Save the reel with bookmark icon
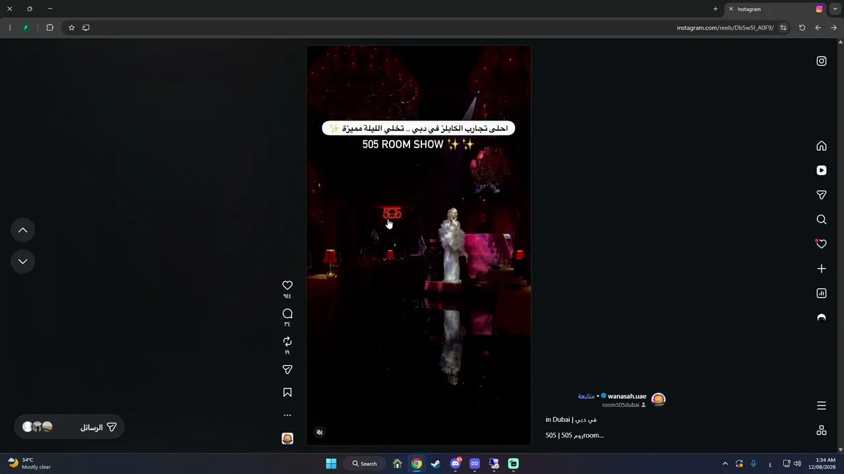The height and width of the screenshot is (474, 844). (x=287, y=392)
